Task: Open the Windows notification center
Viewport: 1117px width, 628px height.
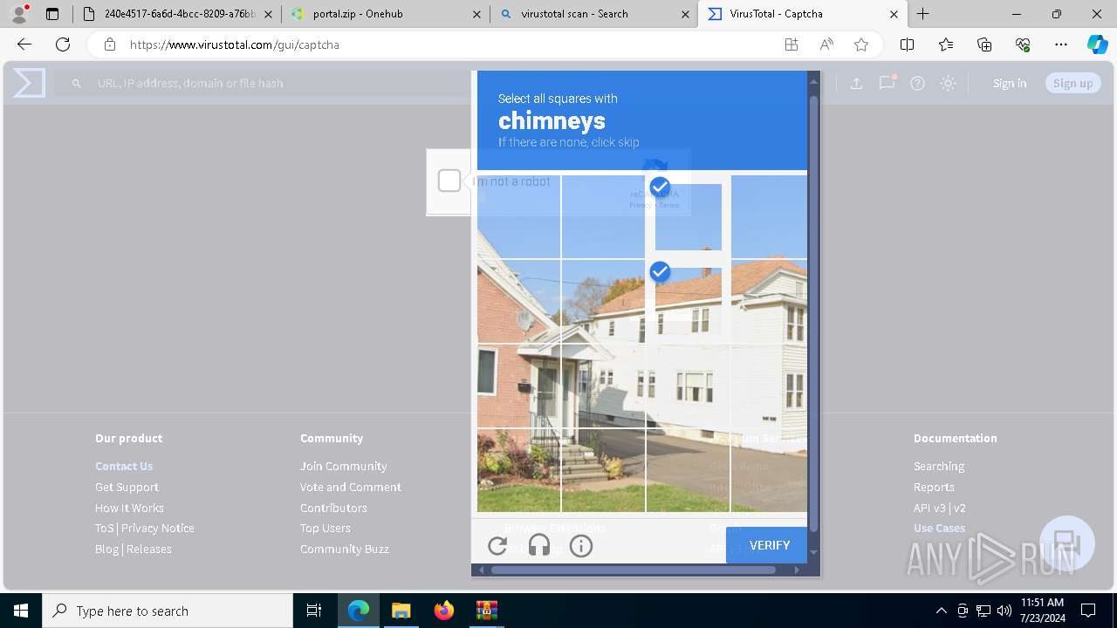Action: (x=1088, y=611)
